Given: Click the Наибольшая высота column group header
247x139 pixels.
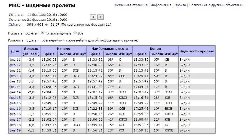Looking at the screenshot, I should [110, 48].
